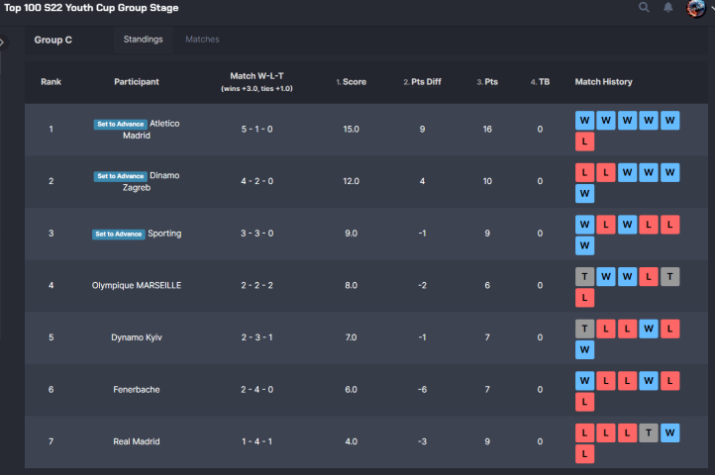Open the notifications bell
Image resolution: width=715 pixels, height=475 pixels.
point(668,8)
